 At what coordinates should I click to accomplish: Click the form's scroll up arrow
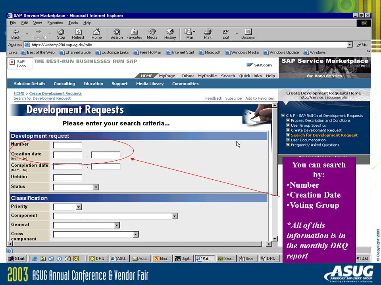pyautogui.click(x=275, y=105)
